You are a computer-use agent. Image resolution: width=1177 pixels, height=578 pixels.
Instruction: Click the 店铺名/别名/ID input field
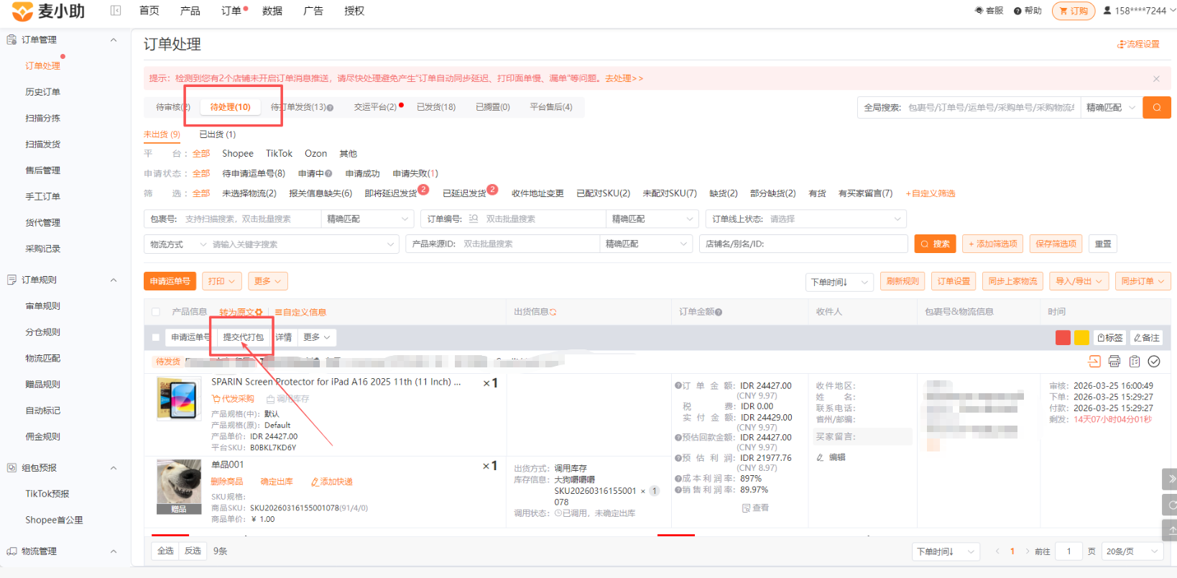click(x=803, y=244)
